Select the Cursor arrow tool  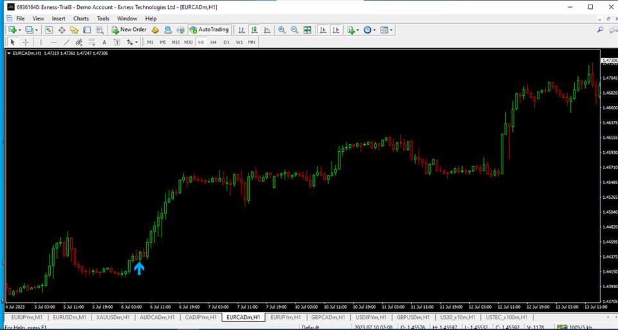(x=13, y=42)
